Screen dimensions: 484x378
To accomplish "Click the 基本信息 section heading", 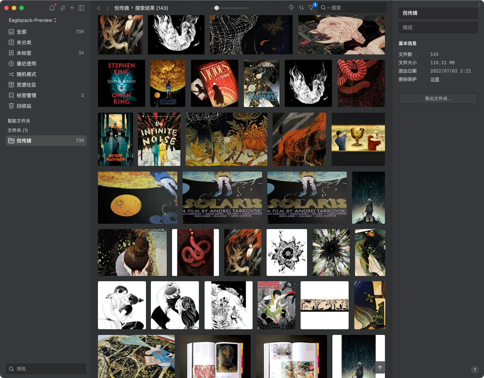I will point(408,43).
